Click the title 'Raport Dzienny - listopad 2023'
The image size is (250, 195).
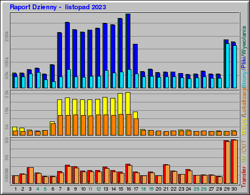pos(58,7)
